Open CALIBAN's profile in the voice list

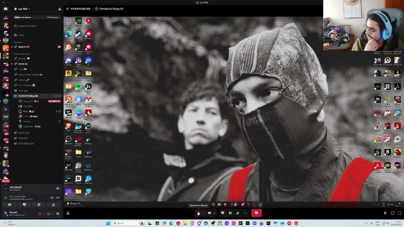click(x=26, y=106)
